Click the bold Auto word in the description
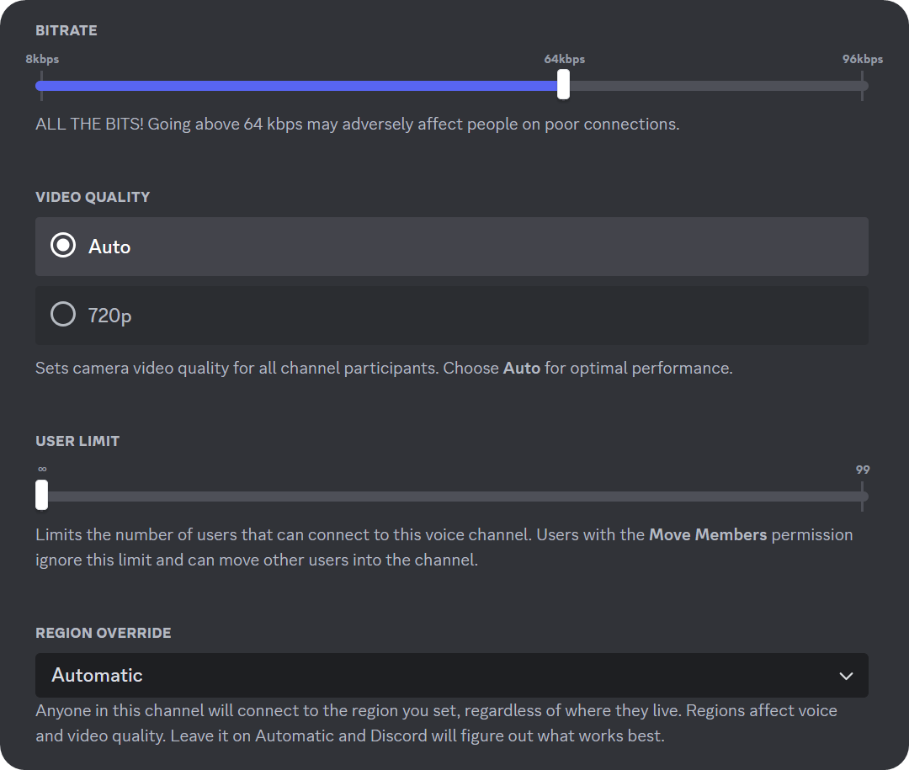Screen dimensions: 909x770 click(519, 368)
